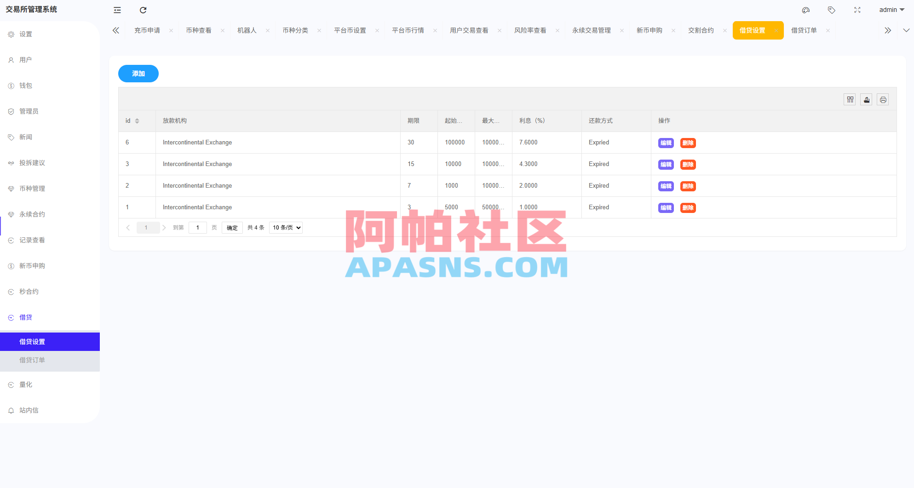Viewport: 914px width, 488px height.
Task: Click inside the page number input field
Action: (197, 227)
